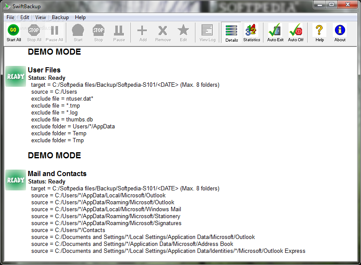The image size is (361, 265).
Task: Click the 'source = C:/Users' line
Action: (54, 92)
